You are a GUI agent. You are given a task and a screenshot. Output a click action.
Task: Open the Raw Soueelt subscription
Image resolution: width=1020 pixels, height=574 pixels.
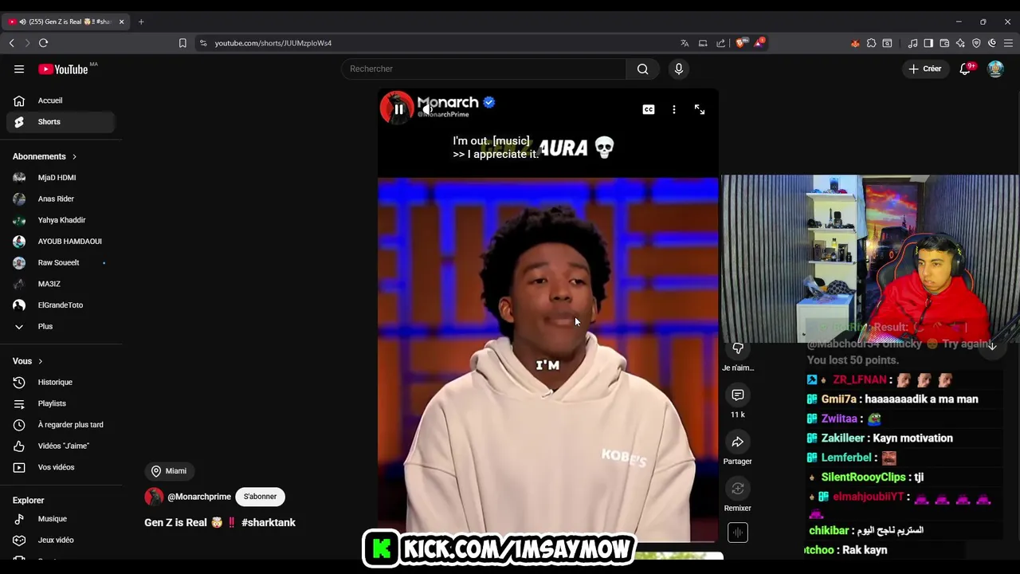pyautogui.click(x=61, y=263)
